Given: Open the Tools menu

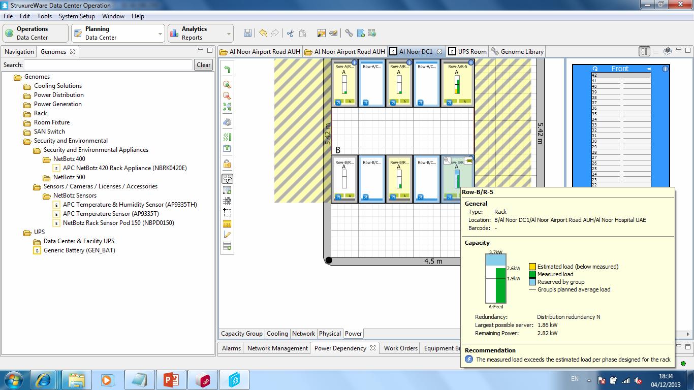Looking at the screenshot, I should pyautogui.click(x=44, y=16).
